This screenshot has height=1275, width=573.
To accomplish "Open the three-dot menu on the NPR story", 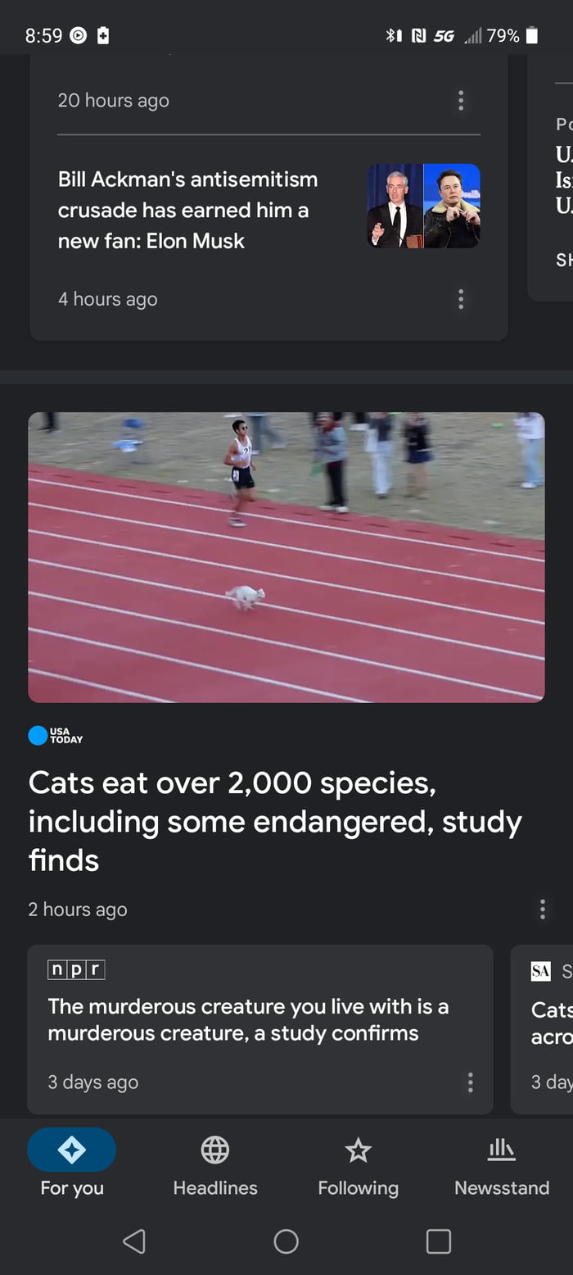I will pyautogui.click(x=471, y=1082).
